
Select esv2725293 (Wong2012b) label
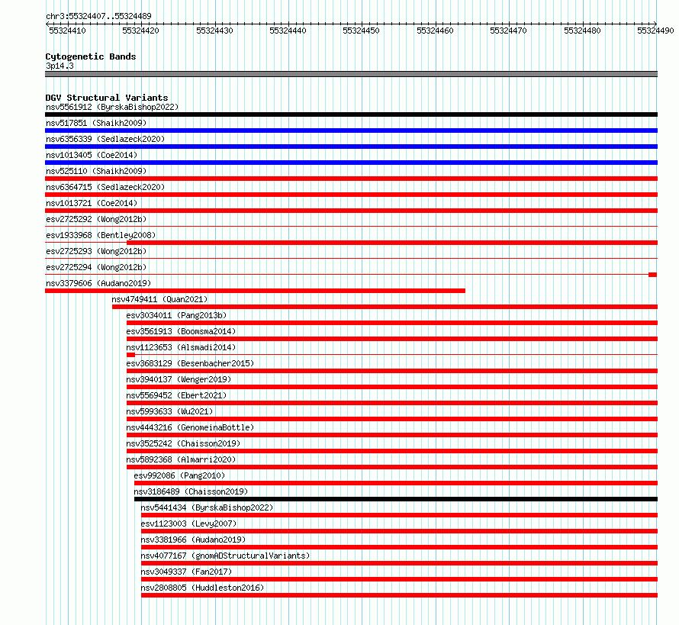[96, 251]
